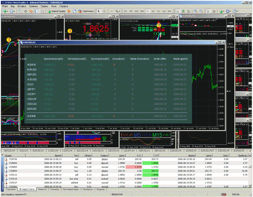Expand the Periods dropdown arrow
The image size is (253, 197).
231,11
